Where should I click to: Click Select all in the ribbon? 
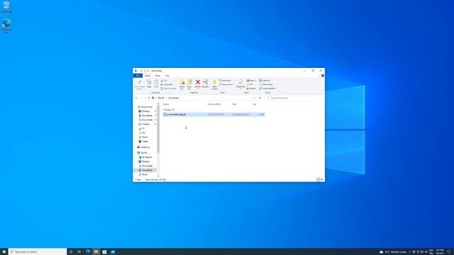click(x=265, y=81)
